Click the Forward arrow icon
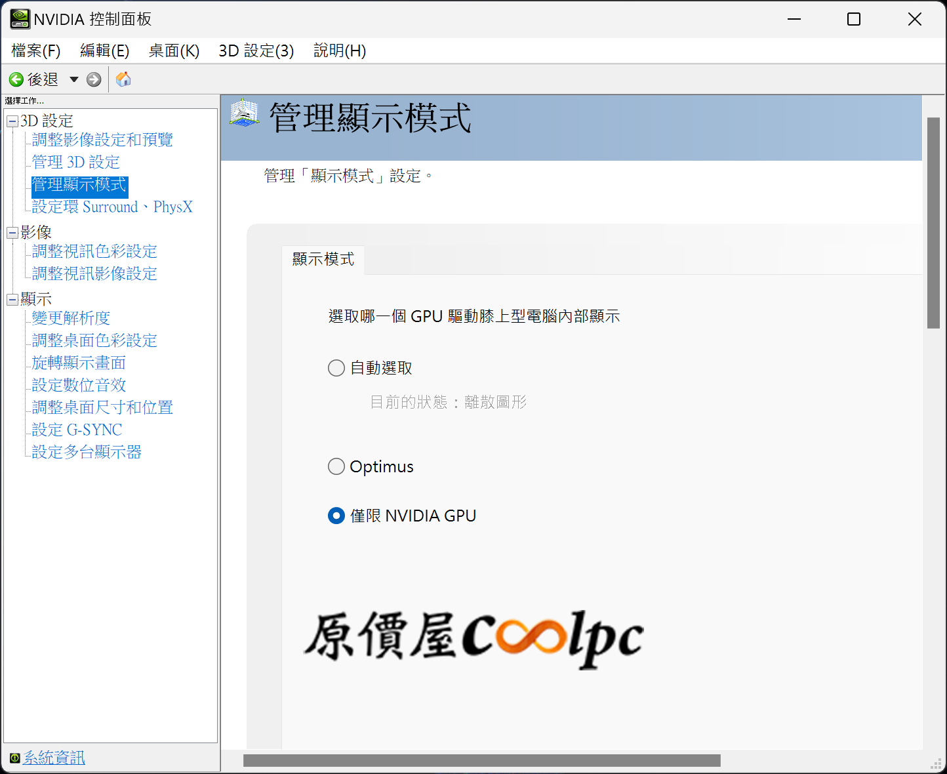Viewport: 947px width, 774px height. click(x=94, y=79)
